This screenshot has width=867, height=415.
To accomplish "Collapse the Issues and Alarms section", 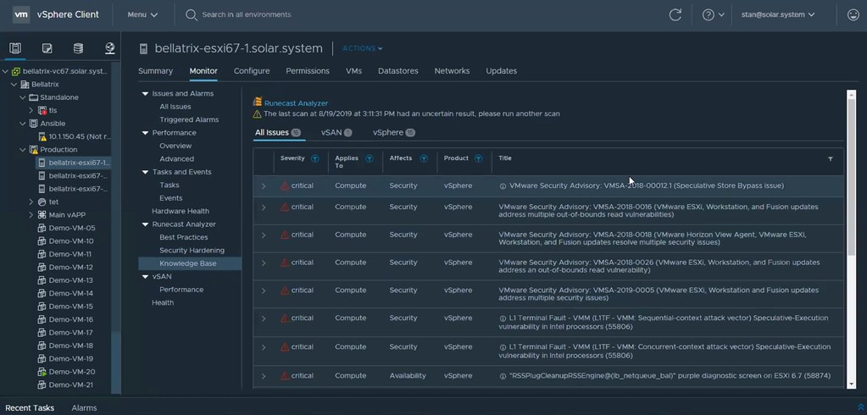I will coord(146,94).
